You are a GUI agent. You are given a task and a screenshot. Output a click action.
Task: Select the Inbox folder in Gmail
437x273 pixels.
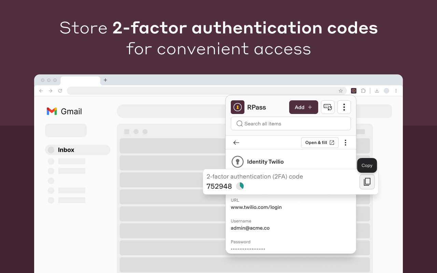tap(77, 150)
